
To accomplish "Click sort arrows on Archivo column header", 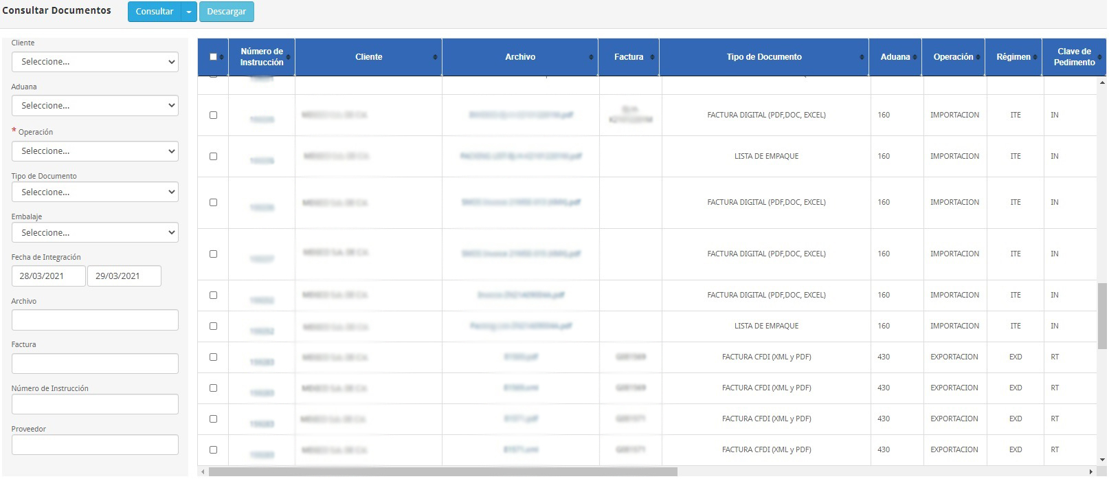I will tap(591, 57).
